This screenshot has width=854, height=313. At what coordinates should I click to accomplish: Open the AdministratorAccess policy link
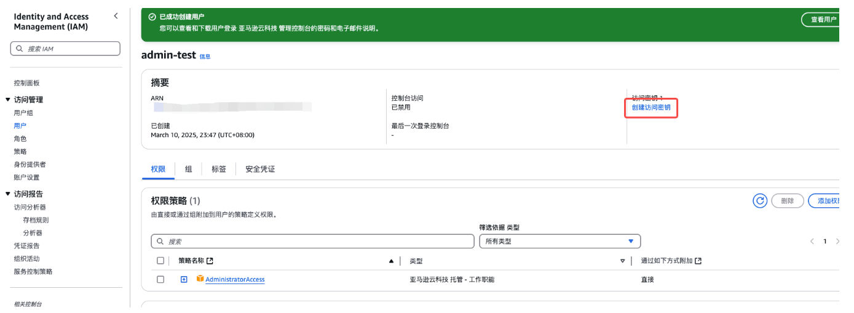pos(235,279)
